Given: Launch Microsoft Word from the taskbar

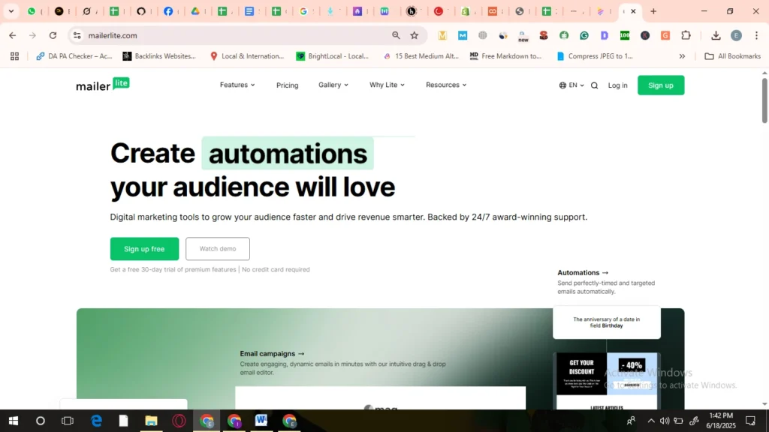Looking at the screenshot, I should point(261,421).
